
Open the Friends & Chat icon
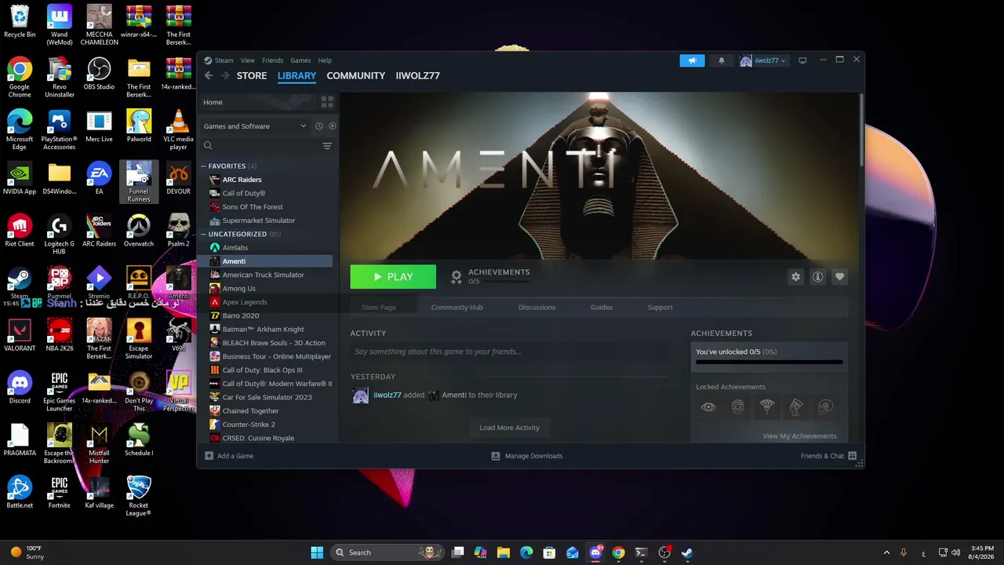[x=853, y=456]
